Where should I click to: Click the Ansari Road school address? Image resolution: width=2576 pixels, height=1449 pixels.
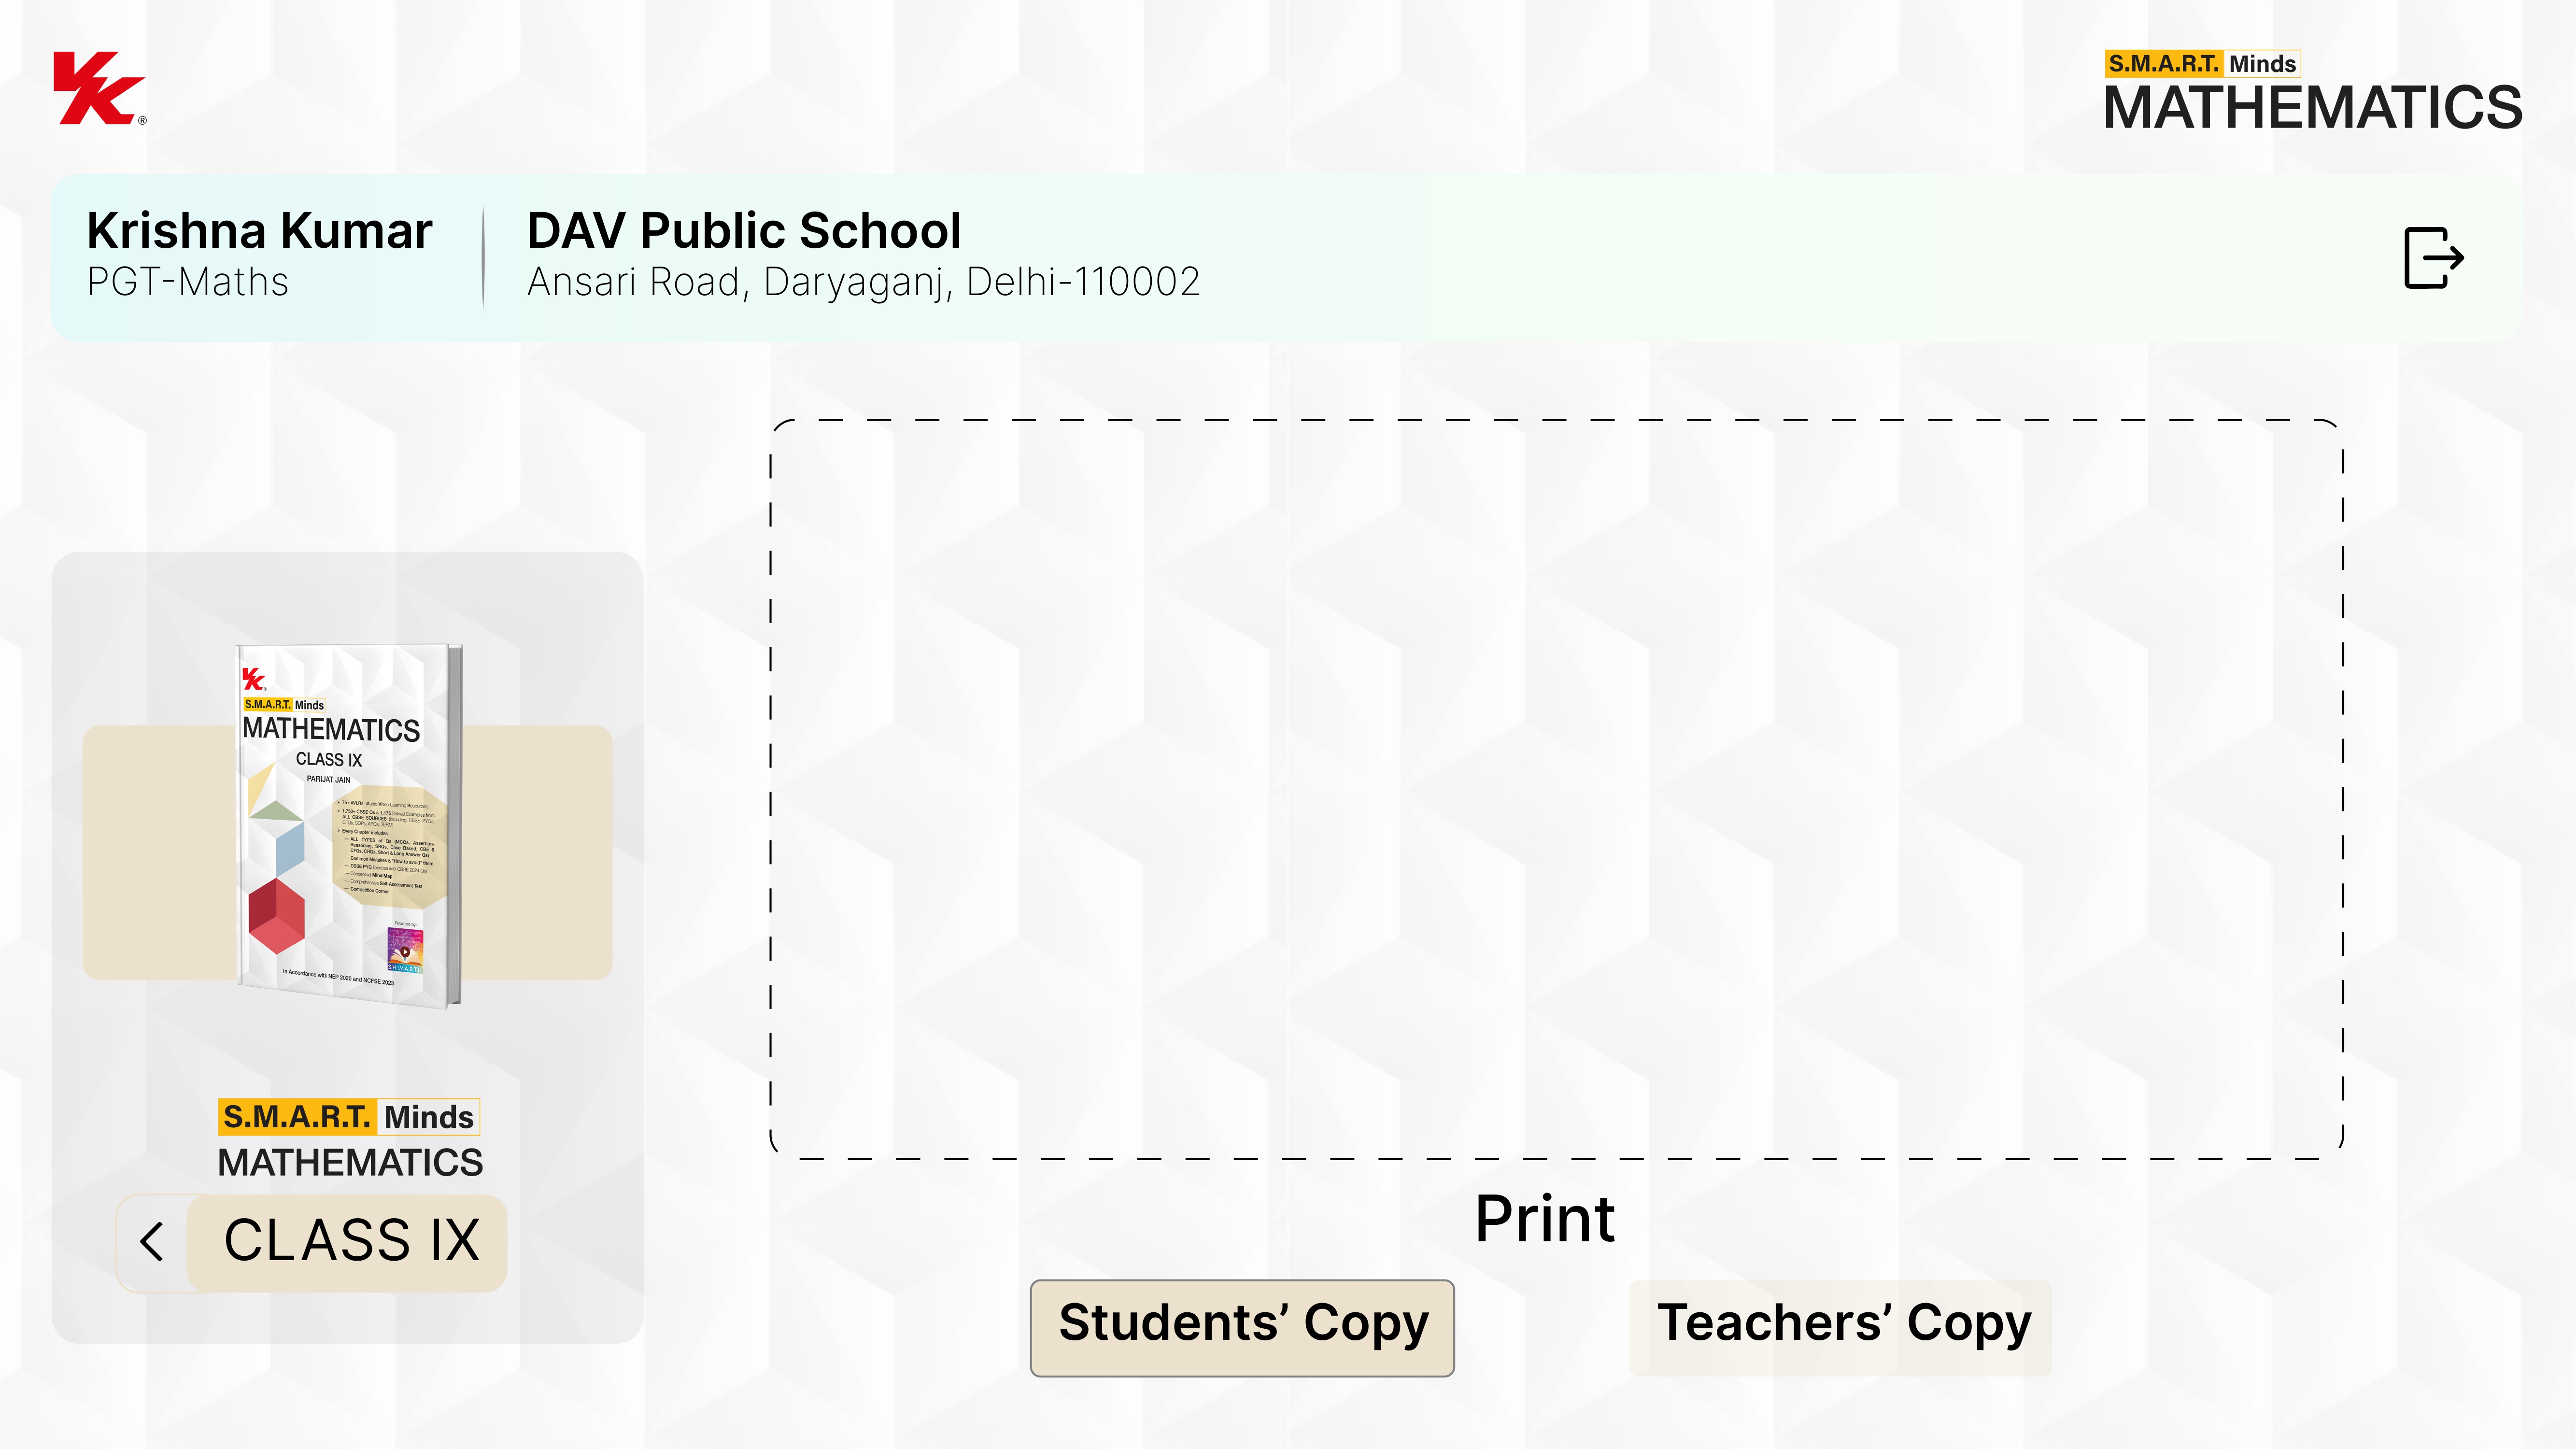click(x=863, y=283)
